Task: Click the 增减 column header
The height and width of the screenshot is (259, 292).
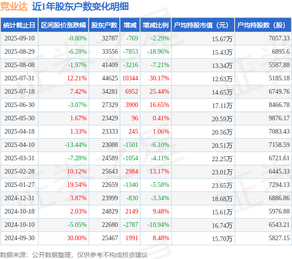Action: point(130,25)
